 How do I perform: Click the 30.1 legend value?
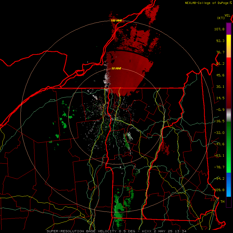[220, 87]
